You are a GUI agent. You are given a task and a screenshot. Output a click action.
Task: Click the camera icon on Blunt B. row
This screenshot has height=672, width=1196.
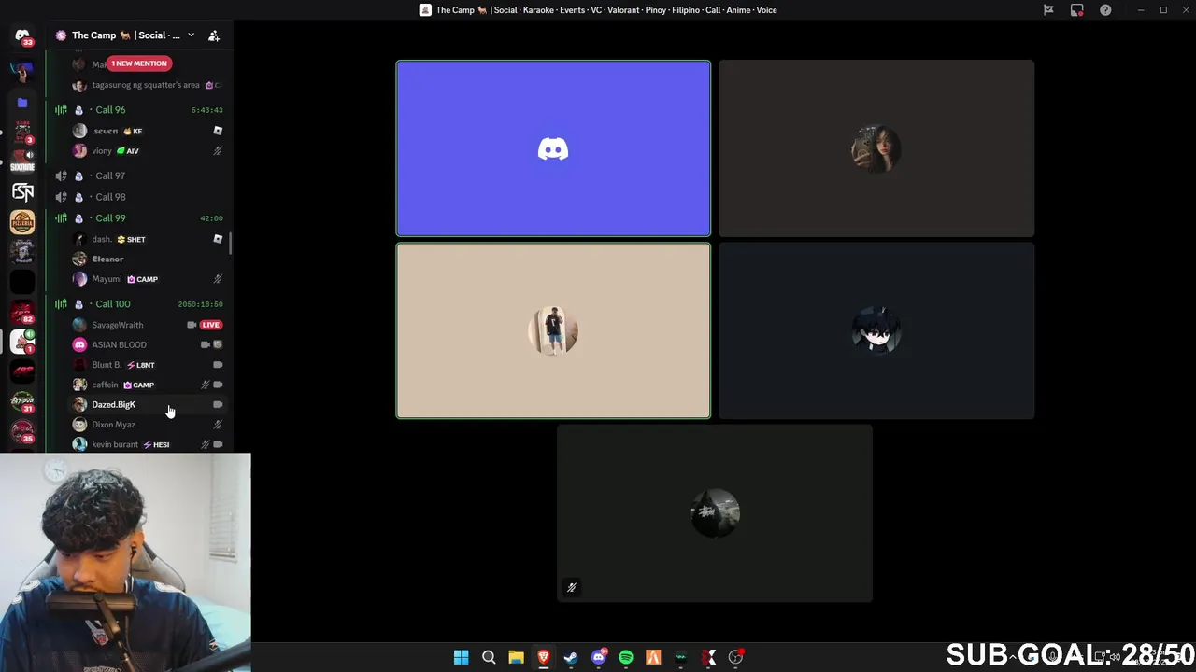pos(218,365)
